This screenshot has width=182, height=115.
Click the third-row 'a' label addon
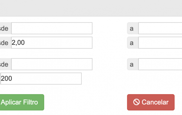pos(132,64)
